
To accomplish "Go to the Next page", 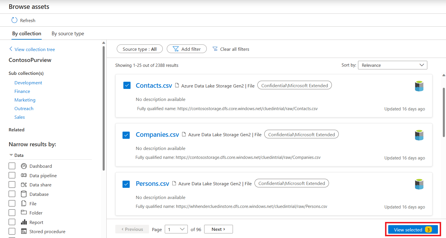I will click(x=219, y=229).
